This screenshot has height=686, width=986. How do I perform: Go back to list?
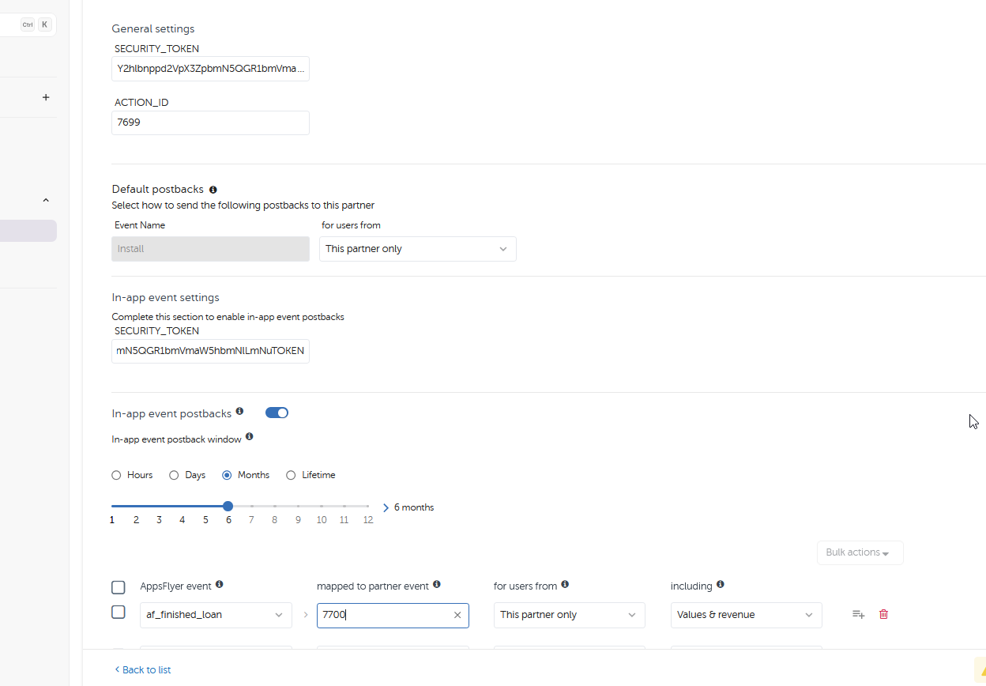pyautogui.click(x=143, y=669)
